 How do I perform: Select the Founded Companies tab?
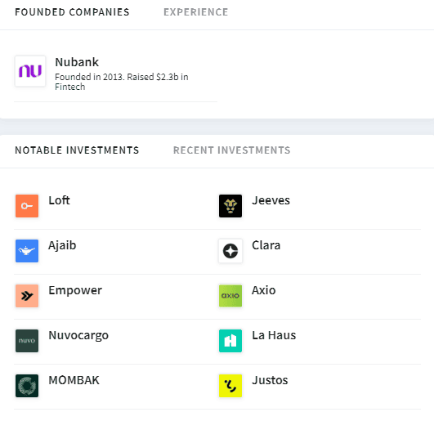72,12
